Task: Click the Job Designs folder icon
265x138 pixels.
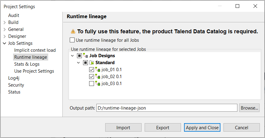Action: [86, 56]
